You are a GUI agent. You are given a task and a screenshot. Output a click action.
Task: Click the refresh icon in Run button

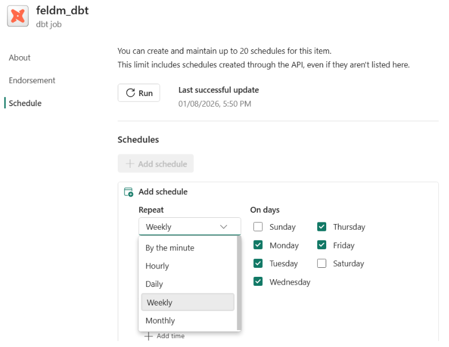pyautogui.click(x=131, y=93)
